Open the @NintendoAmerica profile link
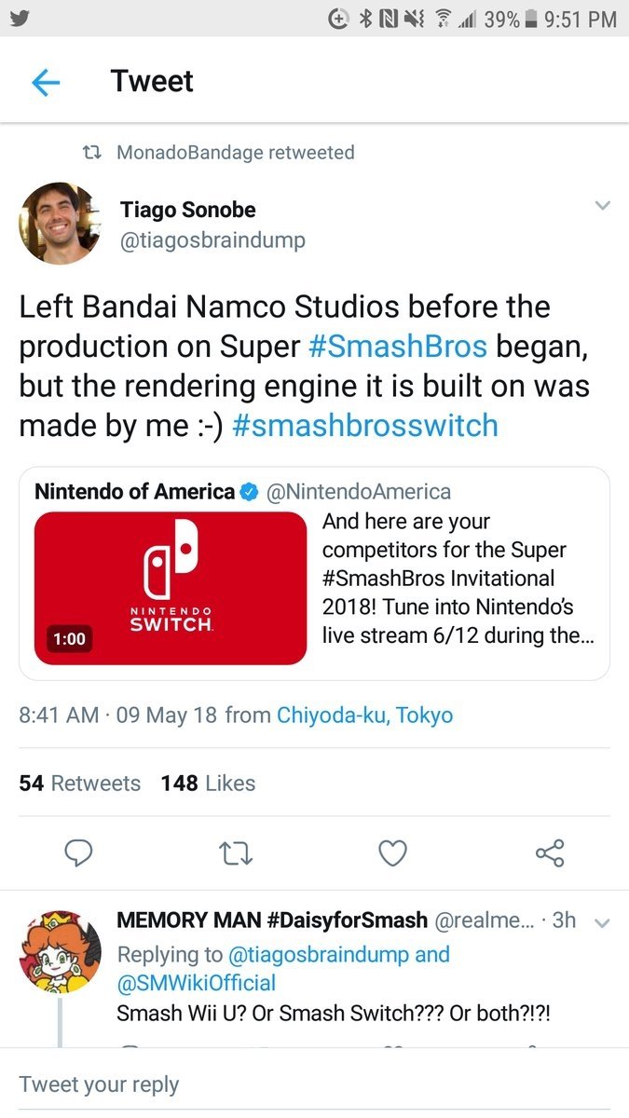 [362, 491]
